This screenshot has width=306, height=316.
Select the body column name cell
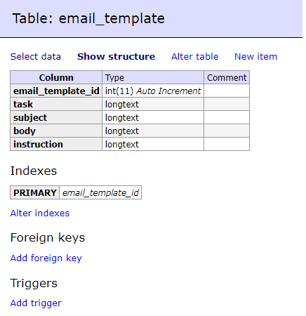[56, 131]
